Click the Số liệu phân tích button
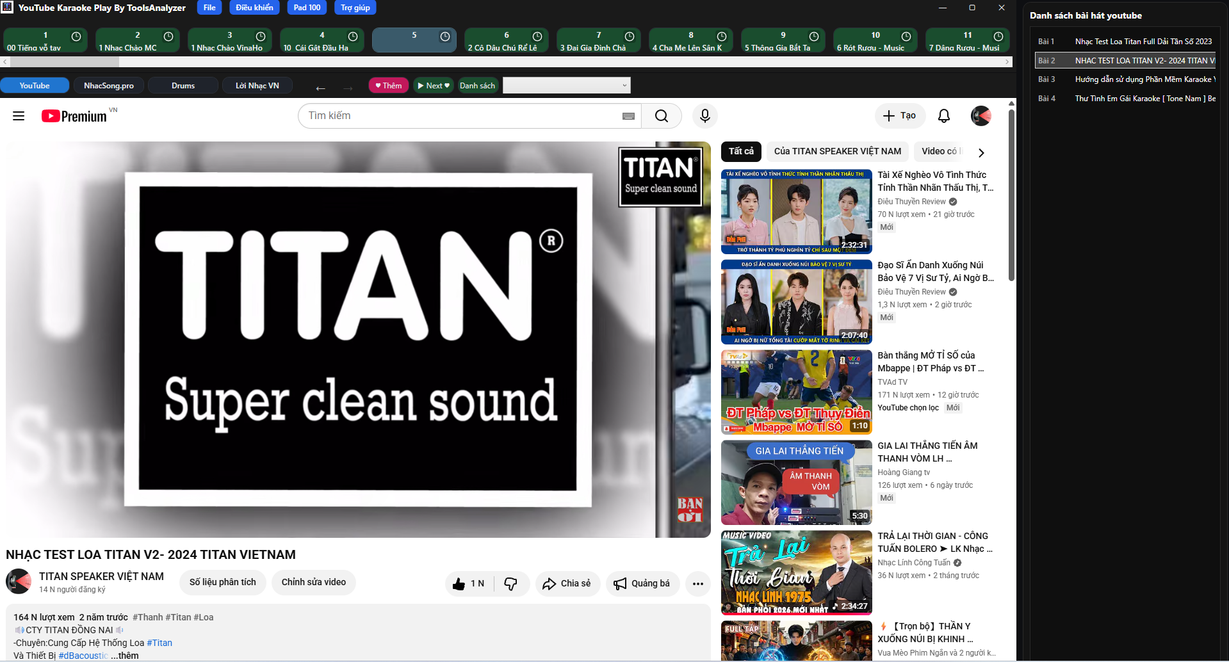The image size is (1229, 662). click(x=222, y=583)
